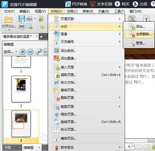This screenshot has width=155, height=151.
Task: Expand the 插入页面 submenu
Action: pos(86,67)
